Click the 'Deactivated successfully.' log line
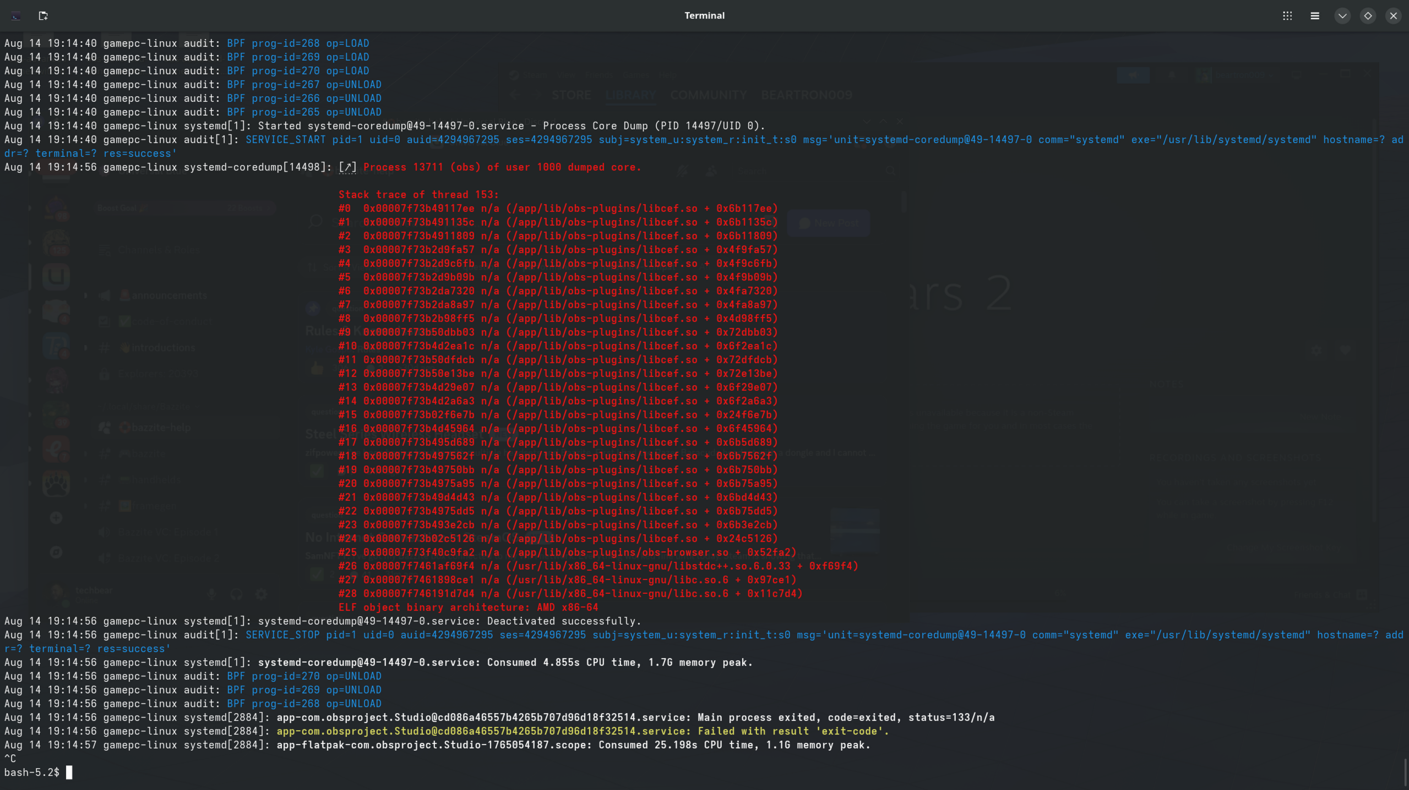1409x790 pixels. click(x=323, y=621)
